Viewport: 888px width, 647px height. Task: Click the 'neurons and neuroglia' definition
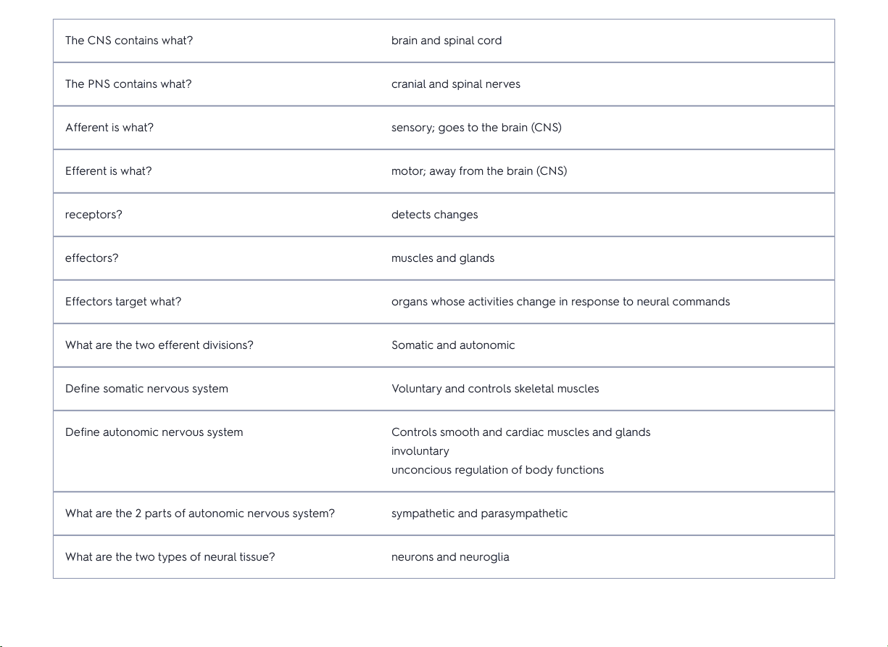click(450, 557)
